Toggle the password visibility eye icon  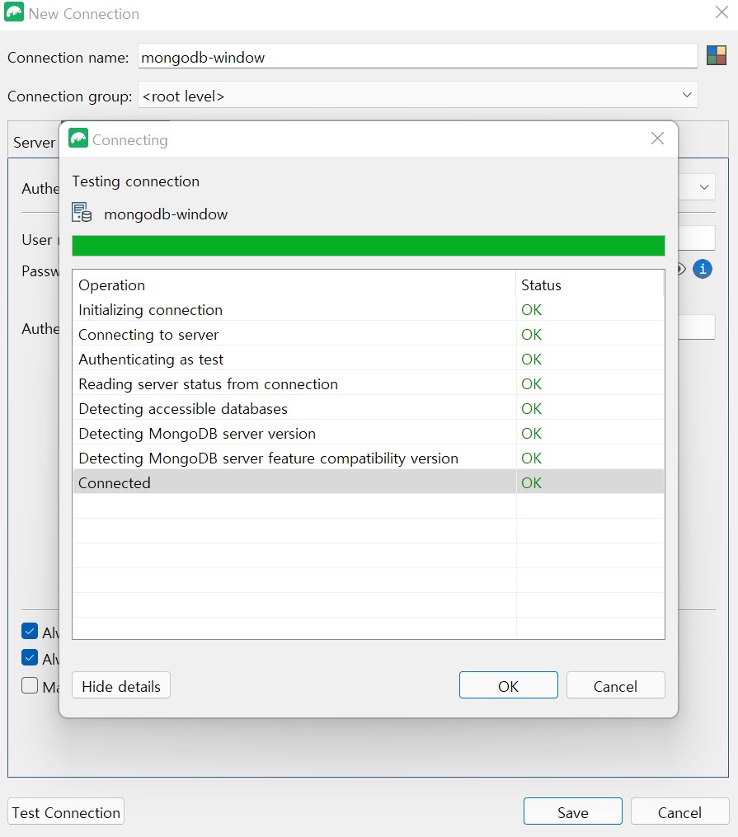(x=682, y=269)
